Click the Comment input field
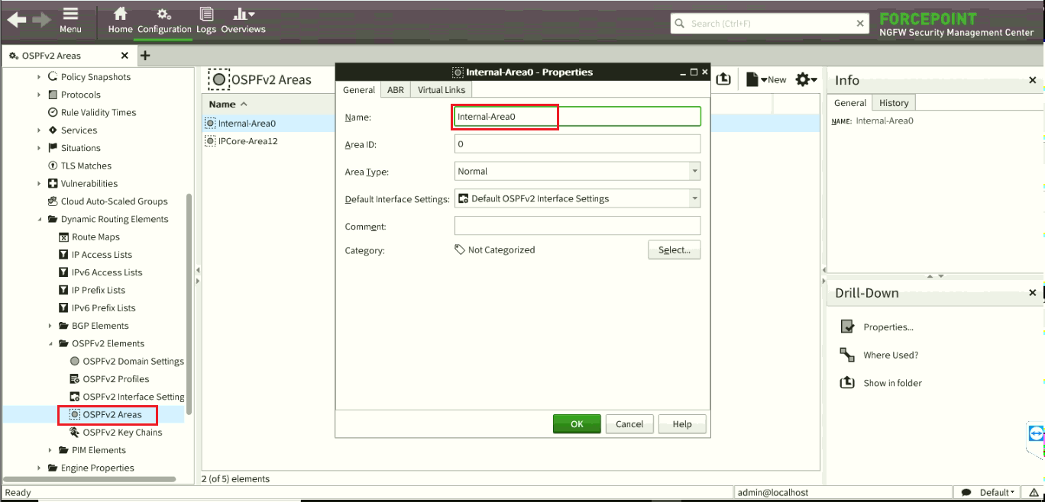Viewport: 1045px width, 502px height. coord(577,226)
